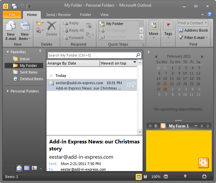
Task: Switch to the Send / Receive tab
Action: 58,15
